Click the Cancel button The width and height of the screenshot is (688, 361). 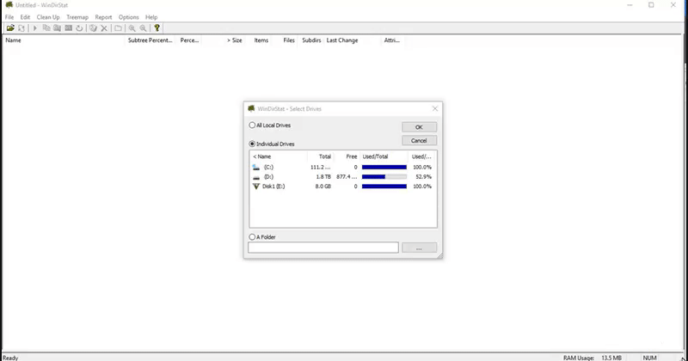[419, 141]
